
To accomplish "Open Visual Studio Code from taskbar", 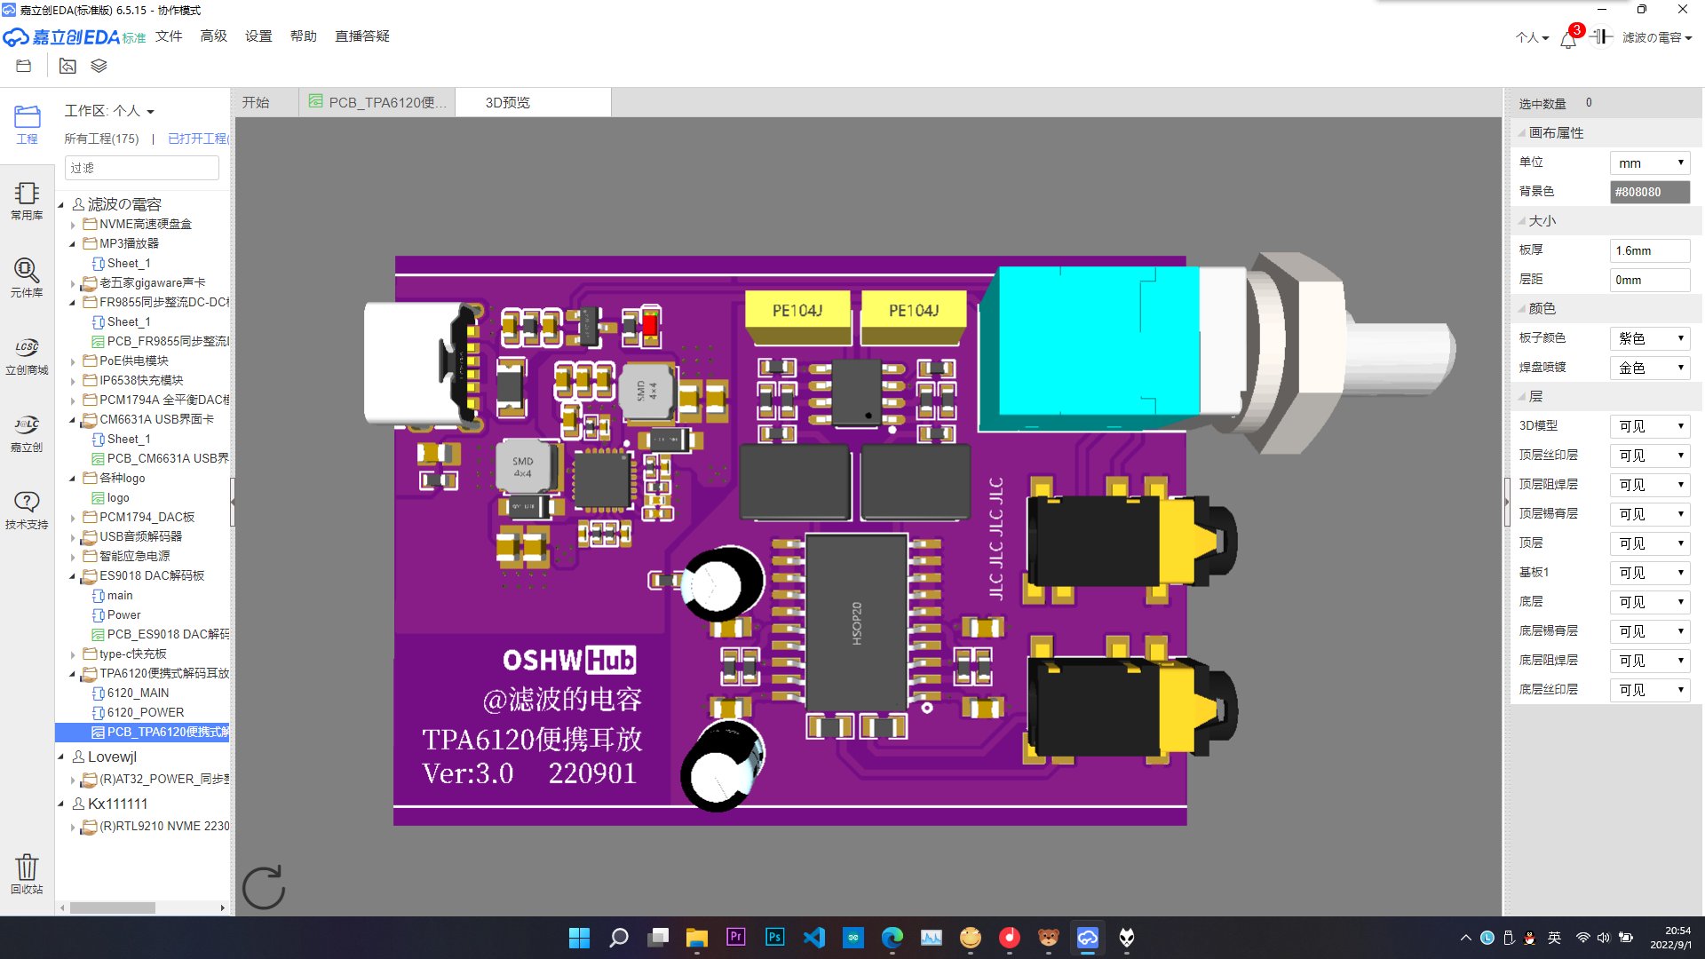I will [x=813, y=938].
